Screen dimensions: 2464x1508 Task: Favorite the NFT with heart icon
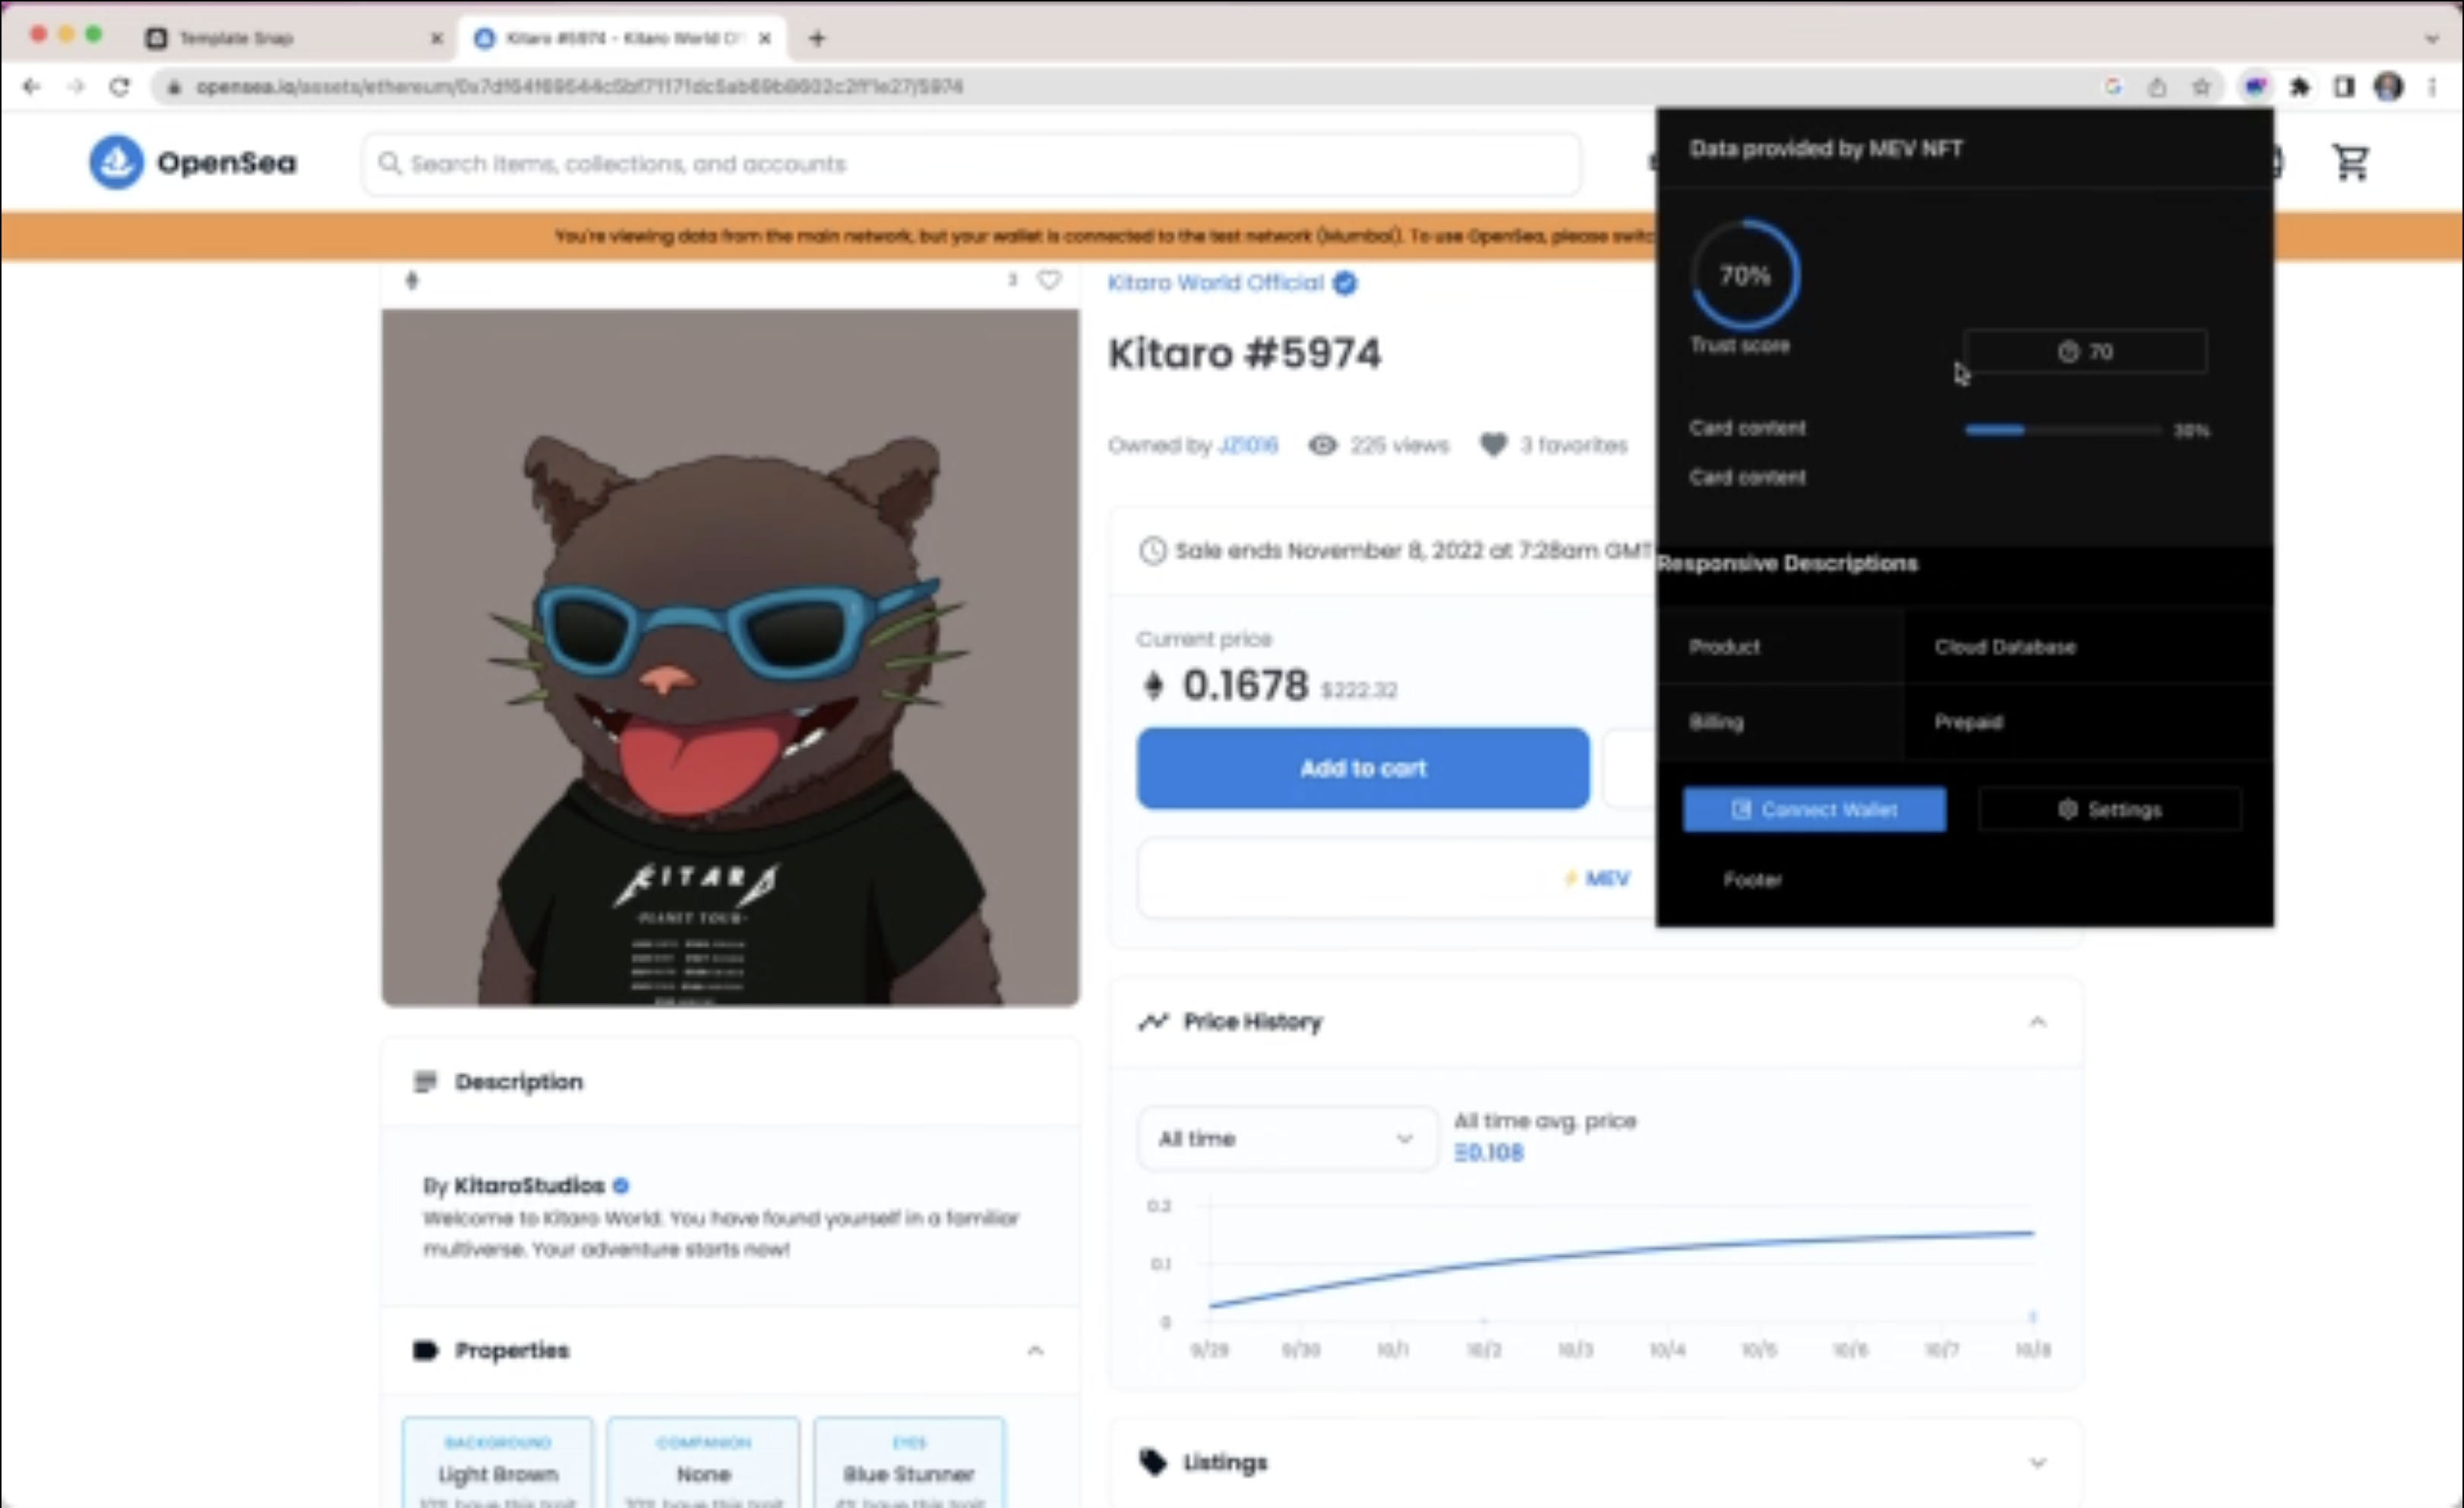point(1048,280)
